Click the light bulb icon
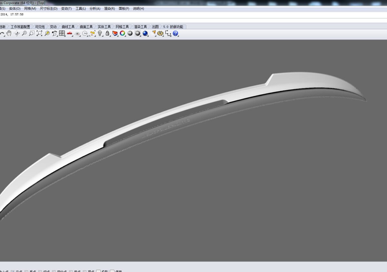 tap(100, 33)
